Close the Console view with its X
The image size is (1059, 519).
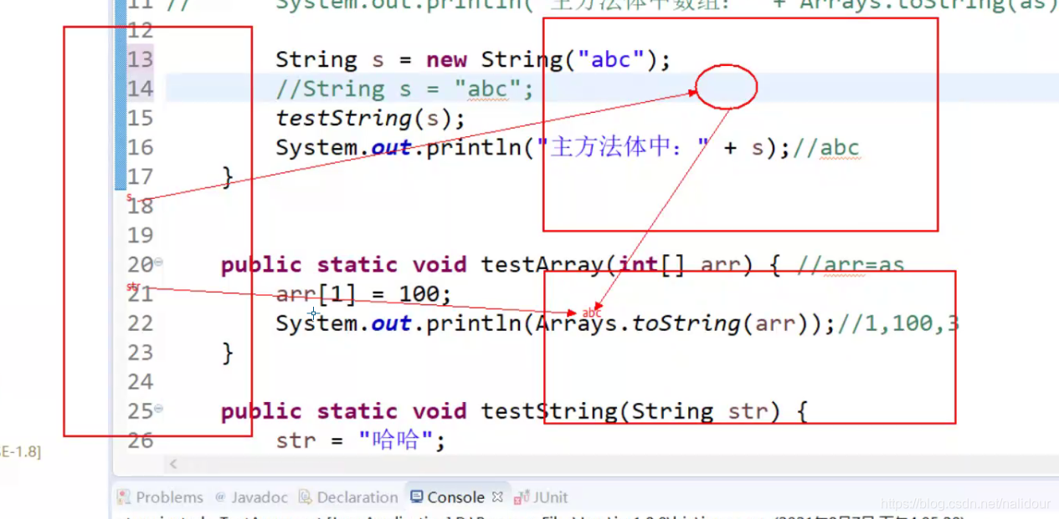point(497,496)
